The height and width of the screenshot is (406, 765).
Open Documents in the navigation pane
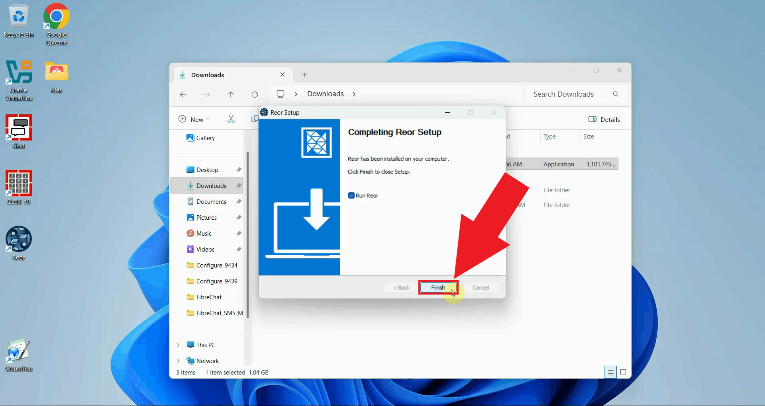211,202
